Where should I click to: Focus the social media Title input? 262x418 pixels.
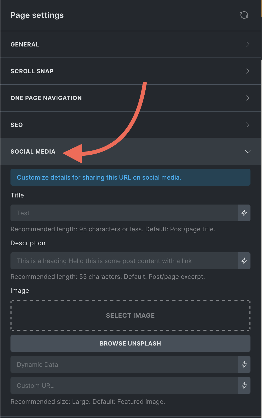124,213
